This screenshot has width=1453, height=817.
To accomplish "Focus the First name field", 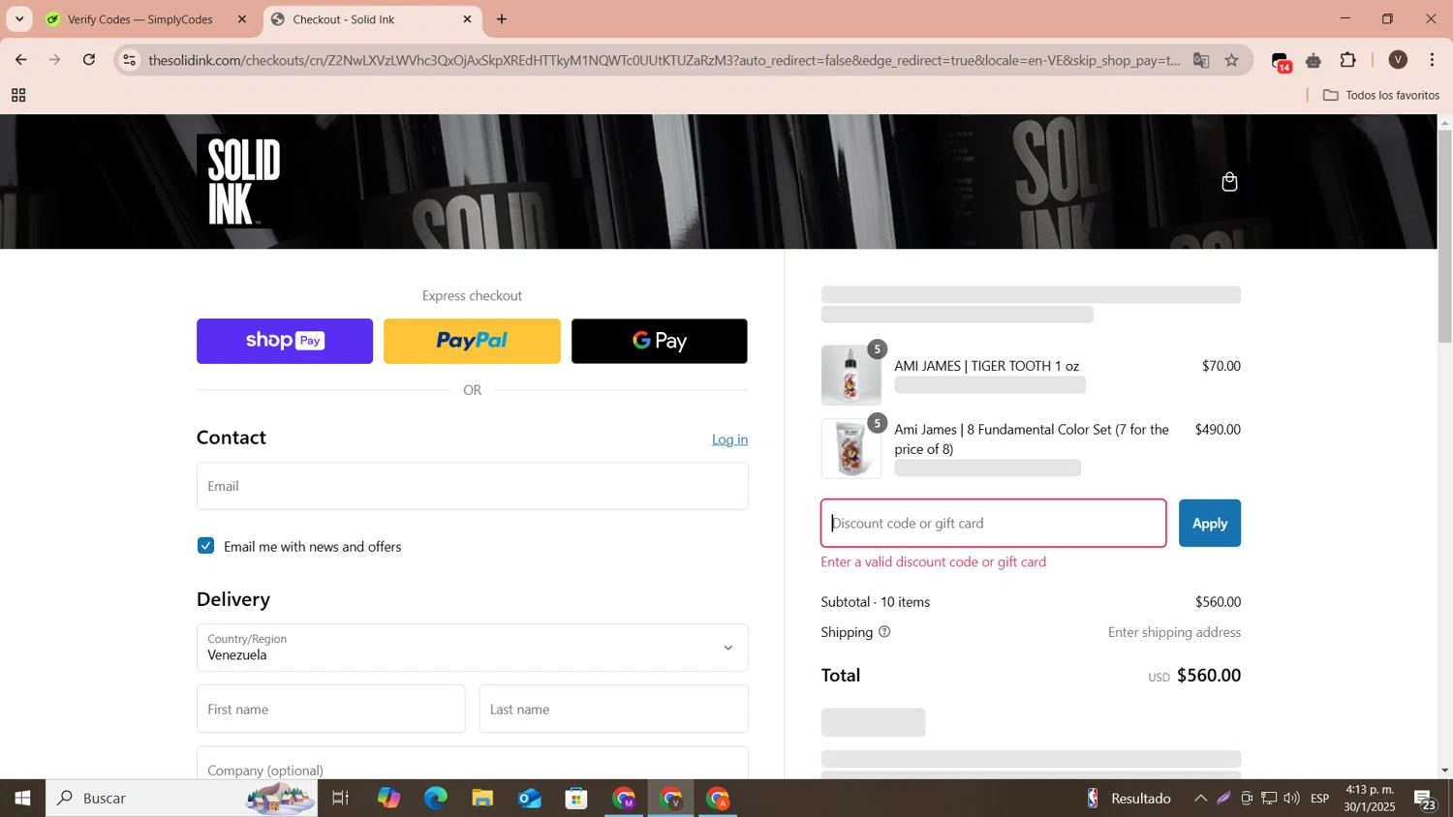I will coord(331,709).
